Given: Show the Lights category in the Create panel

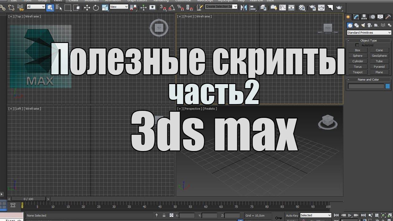Looking at the screenshot, I should point(363,25).
